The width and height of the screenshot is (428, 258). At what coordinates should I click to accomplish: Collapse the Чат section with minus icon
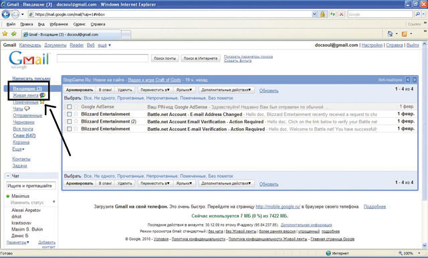[x=8, y=176]
